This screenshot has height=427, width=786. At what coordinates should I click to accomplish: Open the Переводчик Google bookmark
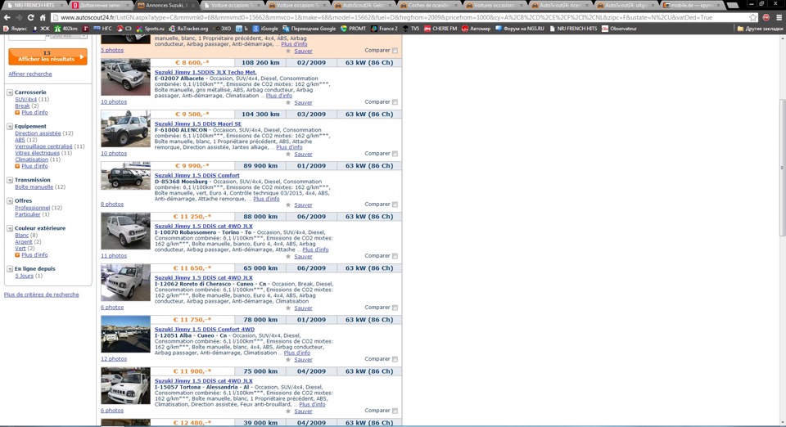[x=309, y=29]
